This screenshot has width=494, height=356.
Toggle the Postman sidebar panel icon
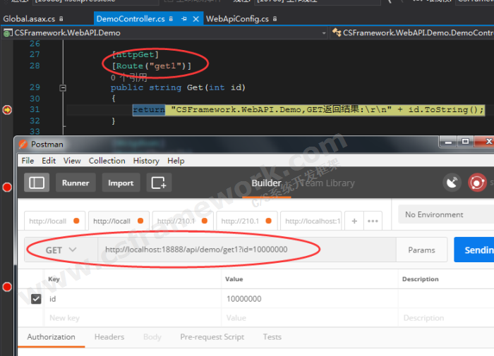[x=37, y=183]
